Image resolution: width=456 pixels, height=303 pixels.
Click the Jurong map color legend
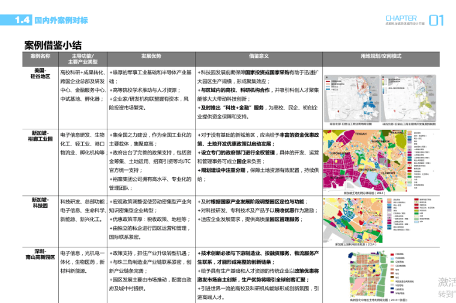tap(419, 160)
